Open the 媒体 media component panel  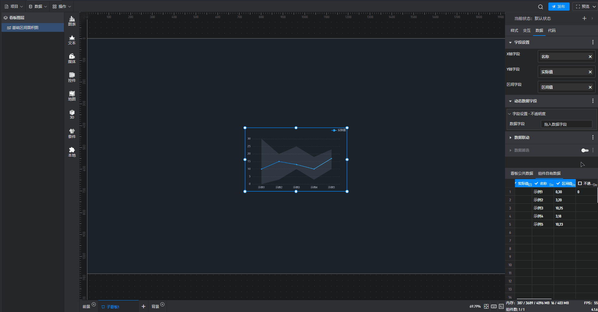(x=72, y=58)
